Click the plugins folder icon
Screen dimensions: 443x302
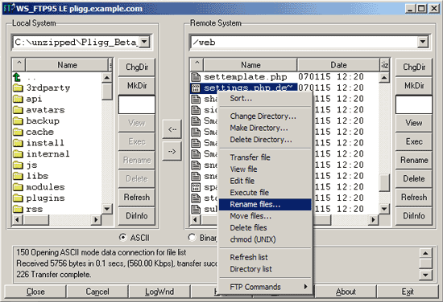pos(18,198)
